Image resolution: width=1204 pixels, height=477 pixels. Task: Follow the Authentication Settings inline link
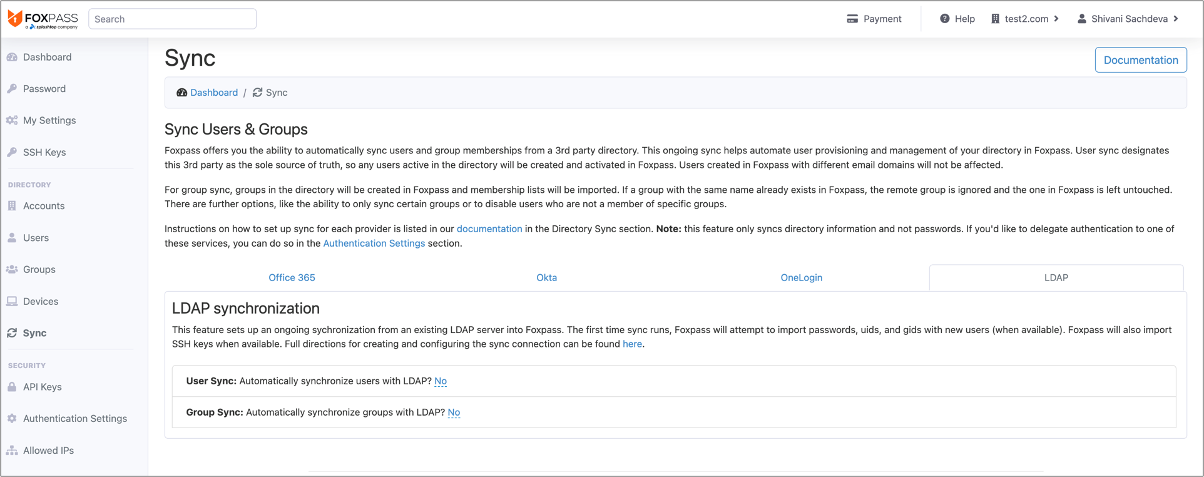pos(374,243)
